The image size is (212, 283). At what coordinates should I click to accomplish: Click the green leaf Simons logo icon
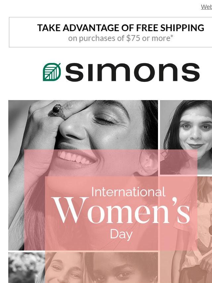click(x=52, y=72)
